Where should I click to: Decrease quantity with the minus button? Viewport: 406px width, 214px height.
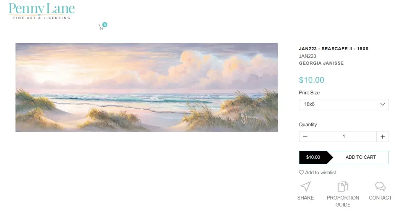click(x=305, y=137)
